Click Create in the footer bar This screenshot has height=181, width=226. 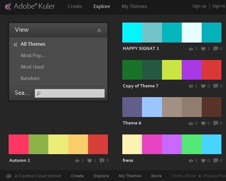[77, 176]
